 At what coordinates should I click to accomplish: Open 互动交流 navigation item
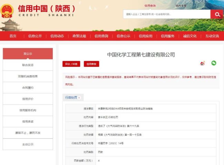pos(212,36)
